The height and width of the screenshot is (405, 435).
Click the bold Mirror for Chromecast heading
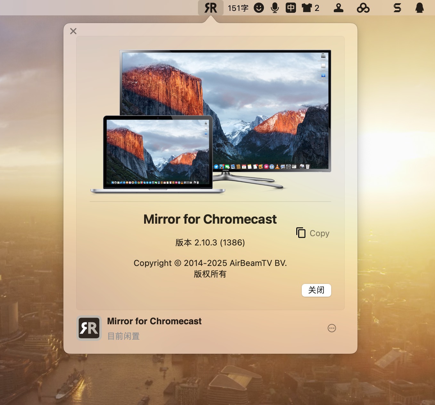coord(210,219)
